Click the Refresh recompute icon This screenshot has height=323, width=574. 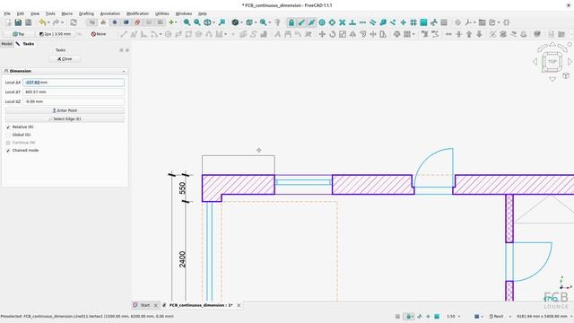click(x=74, y=22)
